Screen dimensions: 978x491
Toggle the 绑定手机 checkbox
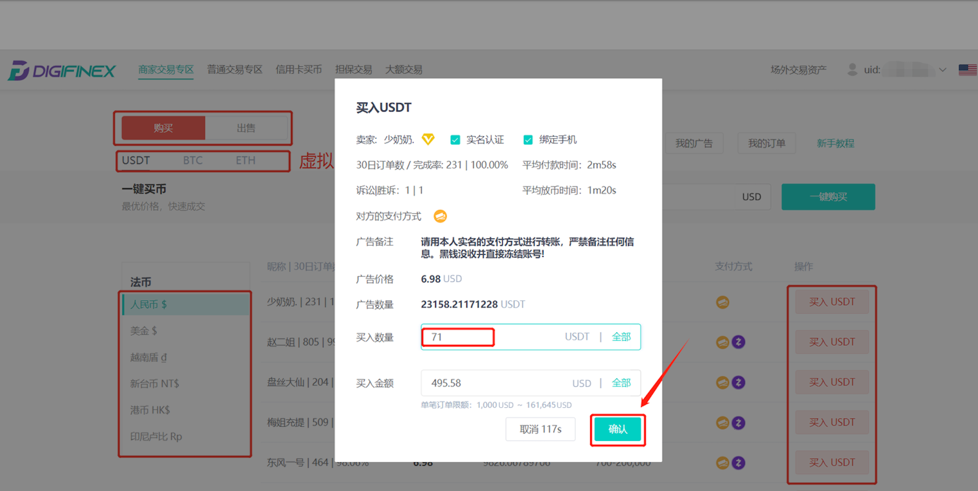click(x=528, y=140)
